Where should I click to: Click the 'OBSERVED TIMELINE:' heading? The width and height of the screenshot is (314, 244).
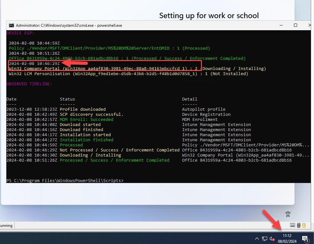point(29,84)
